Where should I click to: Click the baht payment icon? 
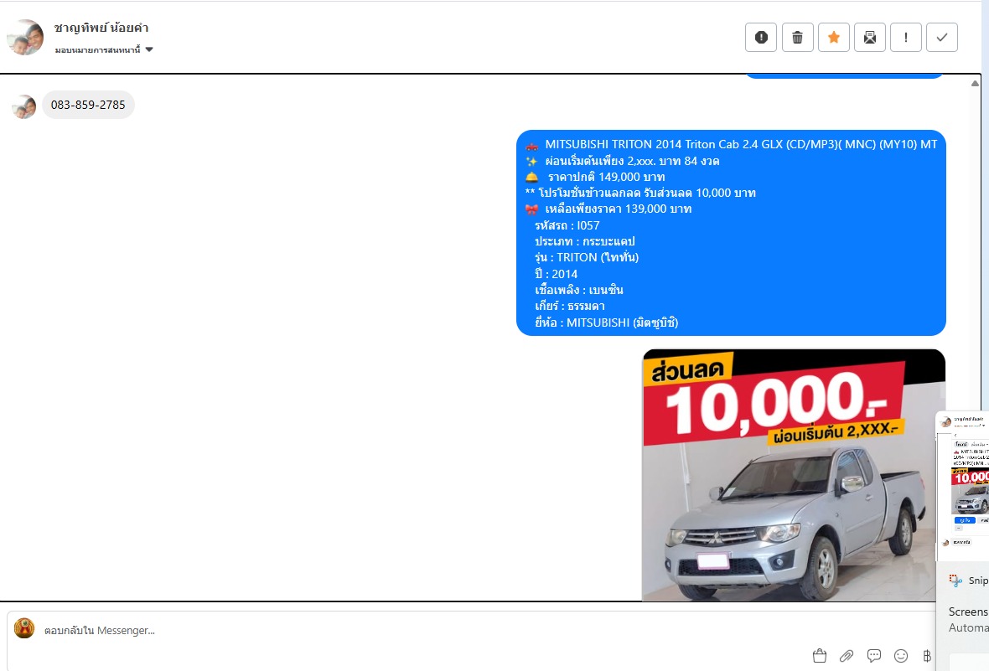[926, 656]
